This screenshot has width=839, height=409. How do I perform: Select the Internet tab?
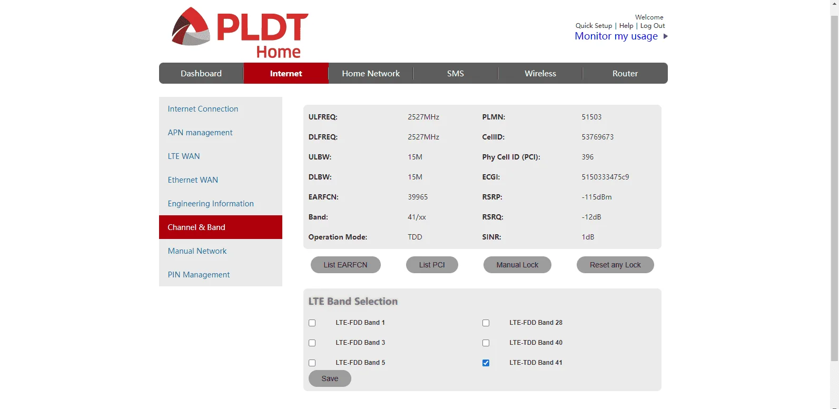(x=286, y=73)
